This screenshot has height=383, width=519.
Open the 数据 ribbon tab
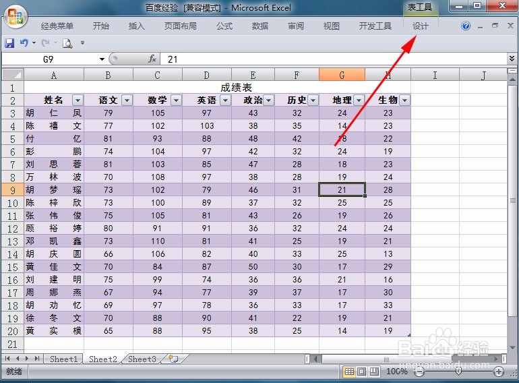[259, 26]
